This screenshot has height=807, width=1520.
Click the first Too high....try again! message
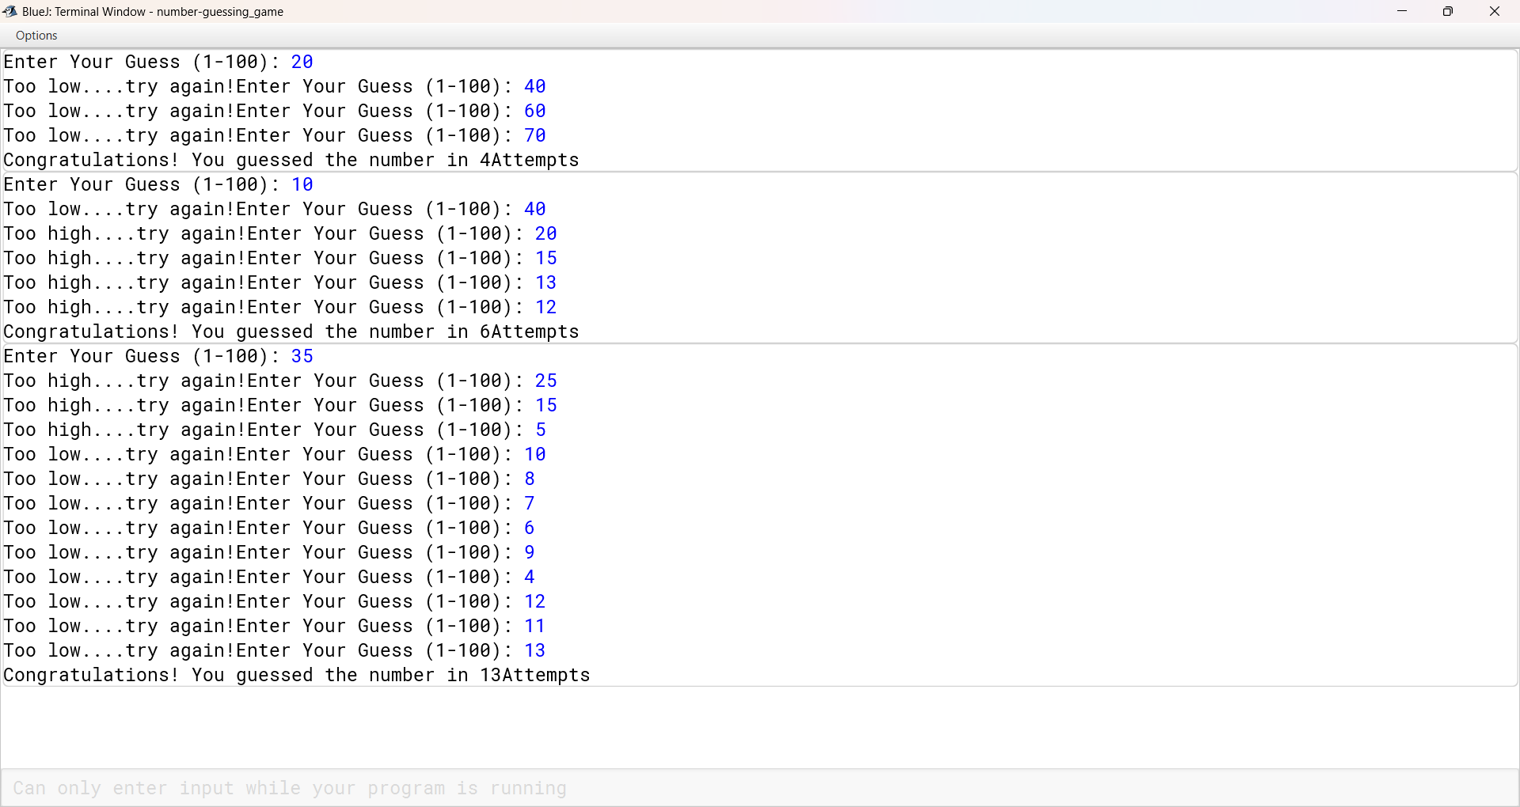117,233
